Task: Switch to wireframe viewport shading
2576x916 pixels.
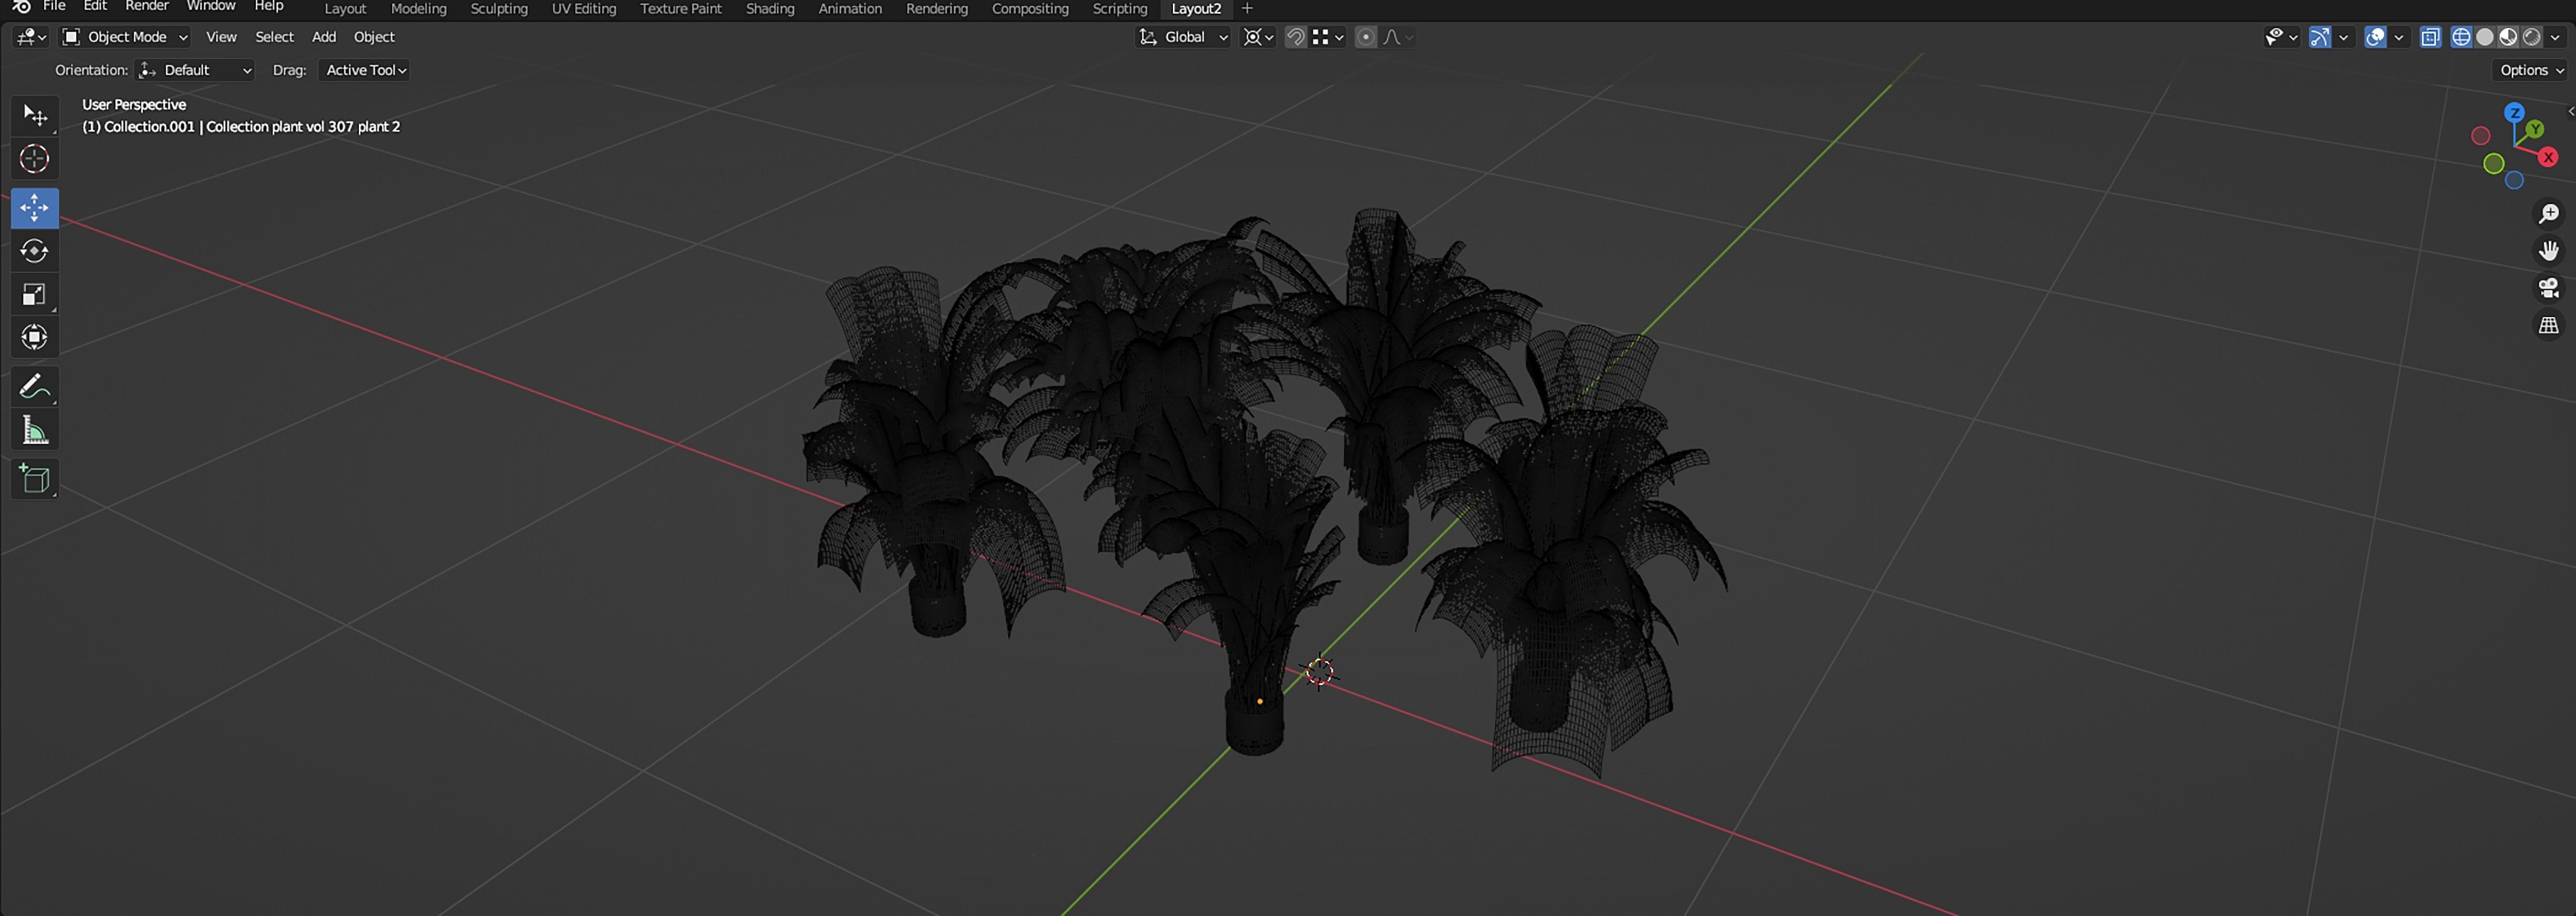Action: (2461, 37)
